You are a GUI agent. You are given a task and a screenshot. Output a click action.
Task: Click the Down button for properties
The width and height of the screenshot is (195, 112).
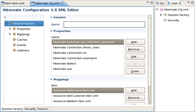135,71
